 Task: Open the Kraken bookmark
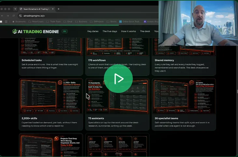click(151, 22)
